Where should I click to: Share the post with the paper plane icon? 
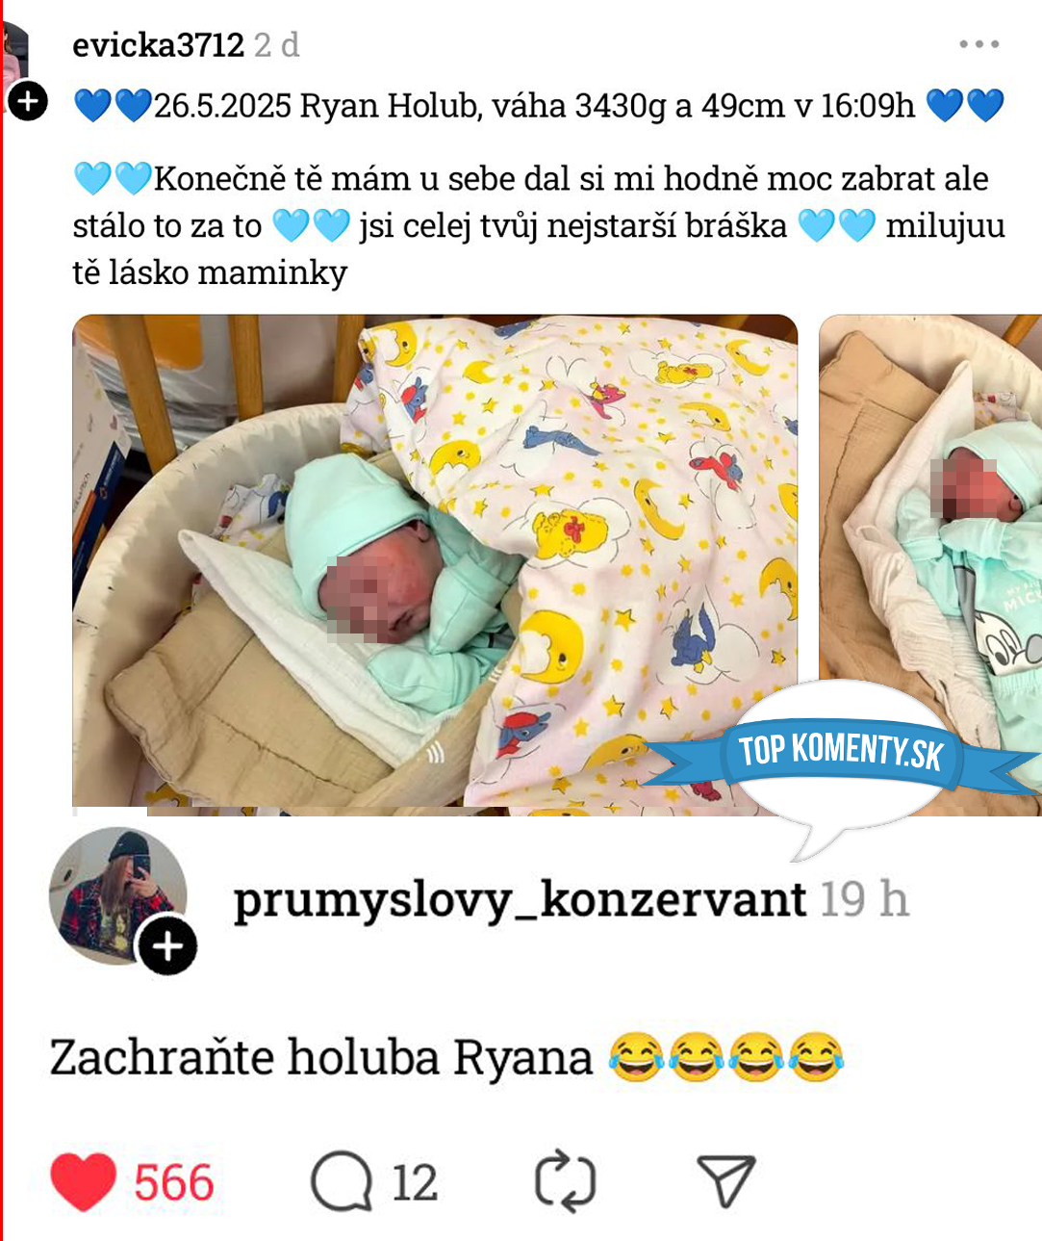click(x=724, y=1181)
